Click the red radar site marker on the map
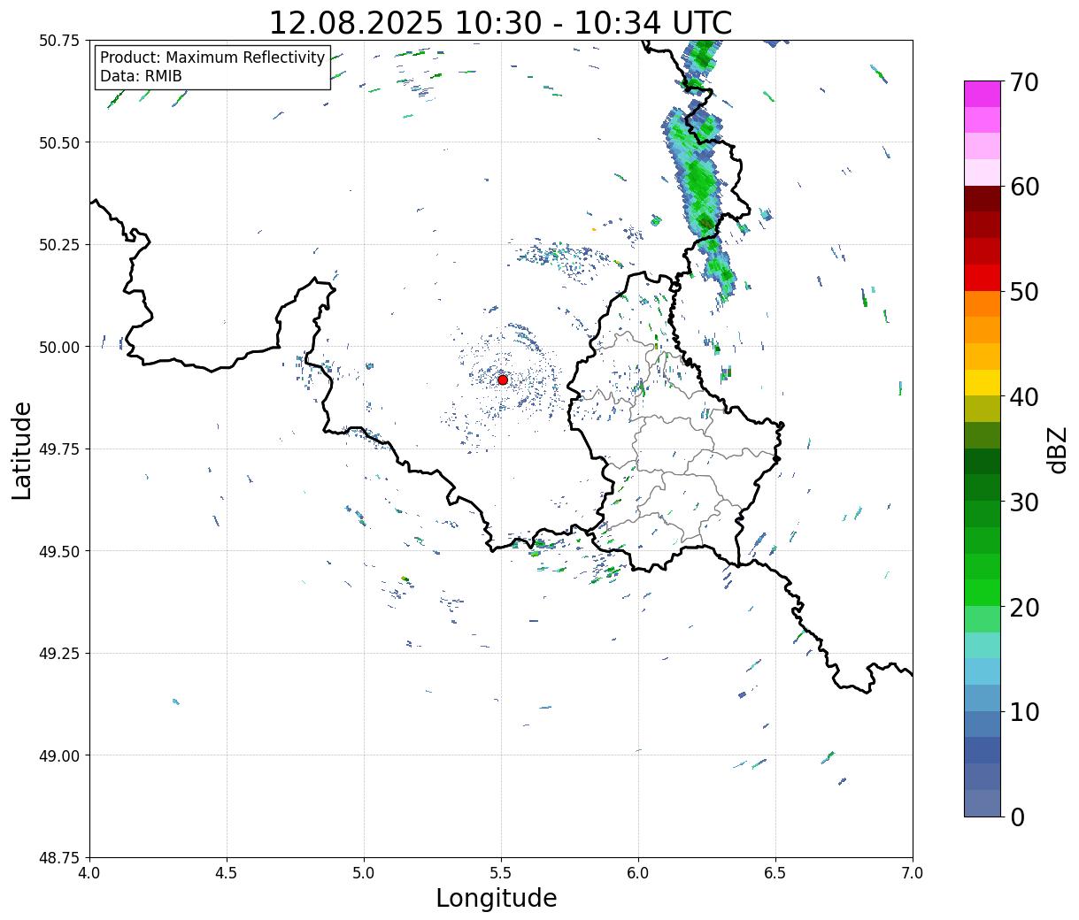 pyautogui.click(x=503, y=379)
